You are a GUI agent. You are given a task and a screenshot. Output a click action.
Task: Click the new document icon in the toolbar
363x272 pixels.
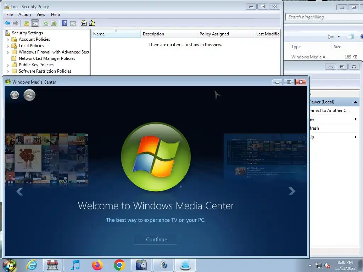tap(84, 23)
